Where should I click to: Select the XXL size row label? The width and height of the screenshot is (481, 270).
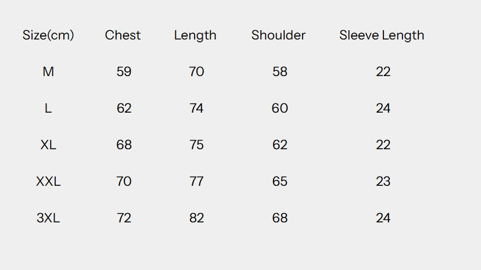48,181
